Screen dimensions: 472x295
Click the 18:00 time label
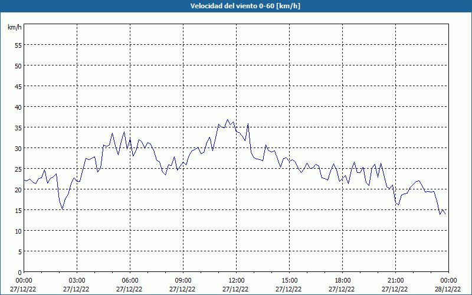coord(343,281)
